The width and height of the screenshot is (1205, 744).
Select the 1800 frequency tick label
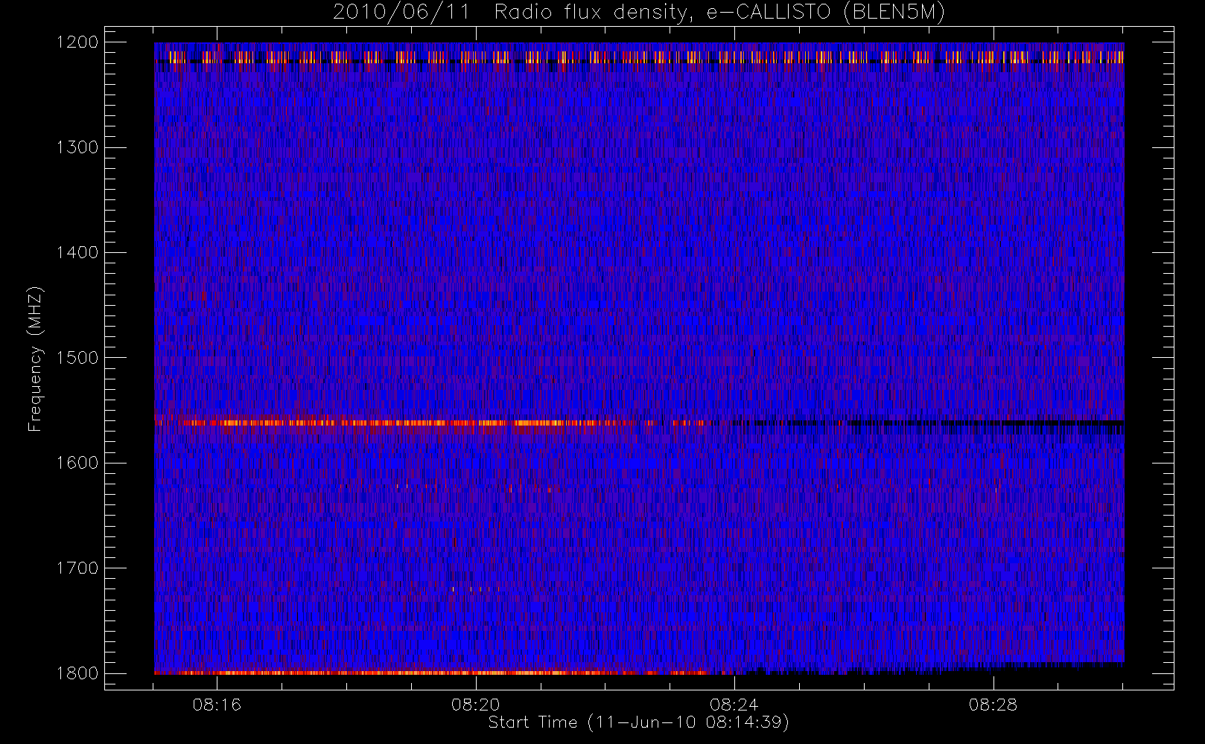click(77, 673)
